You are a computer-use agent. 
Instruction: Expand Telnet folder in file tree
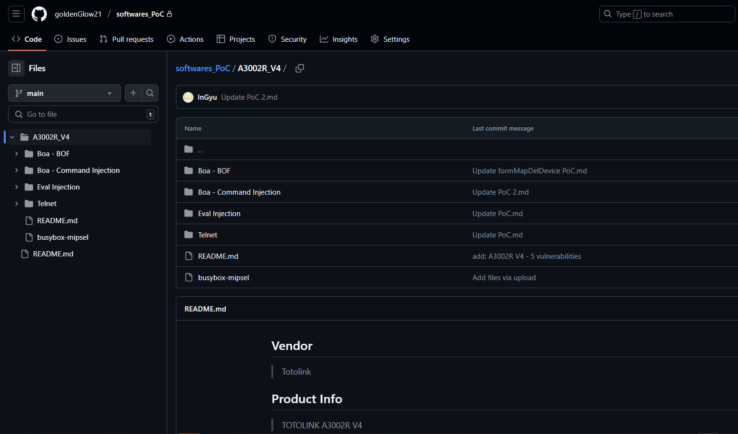click(17, 204)
